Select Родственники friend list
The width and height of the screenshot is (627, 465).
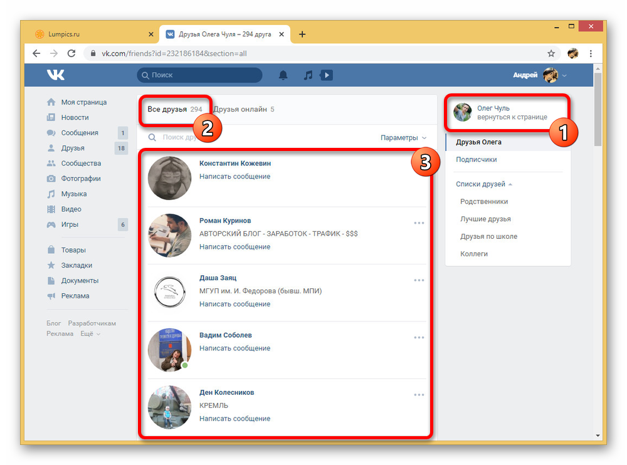click(484, 202)
